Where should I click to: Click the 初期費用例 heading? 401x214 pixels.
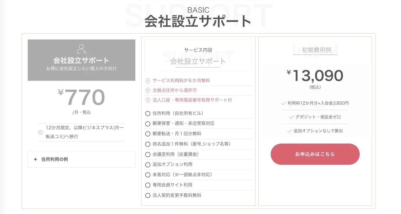click(x=315, y=50)
